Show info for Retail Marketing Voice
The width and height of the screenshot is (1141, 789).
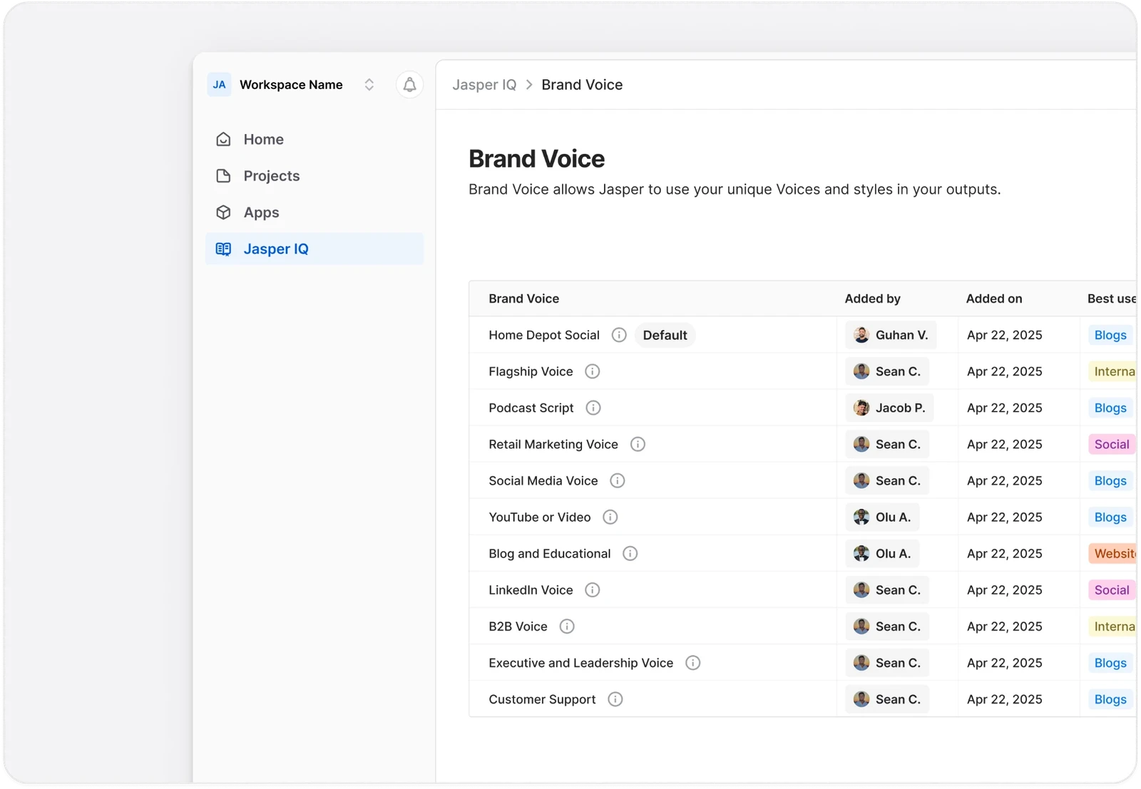coord(638,444)
